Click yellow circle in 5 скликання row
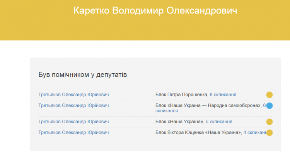The width and height of the screenshot is (290, 166). pos(270,122)
